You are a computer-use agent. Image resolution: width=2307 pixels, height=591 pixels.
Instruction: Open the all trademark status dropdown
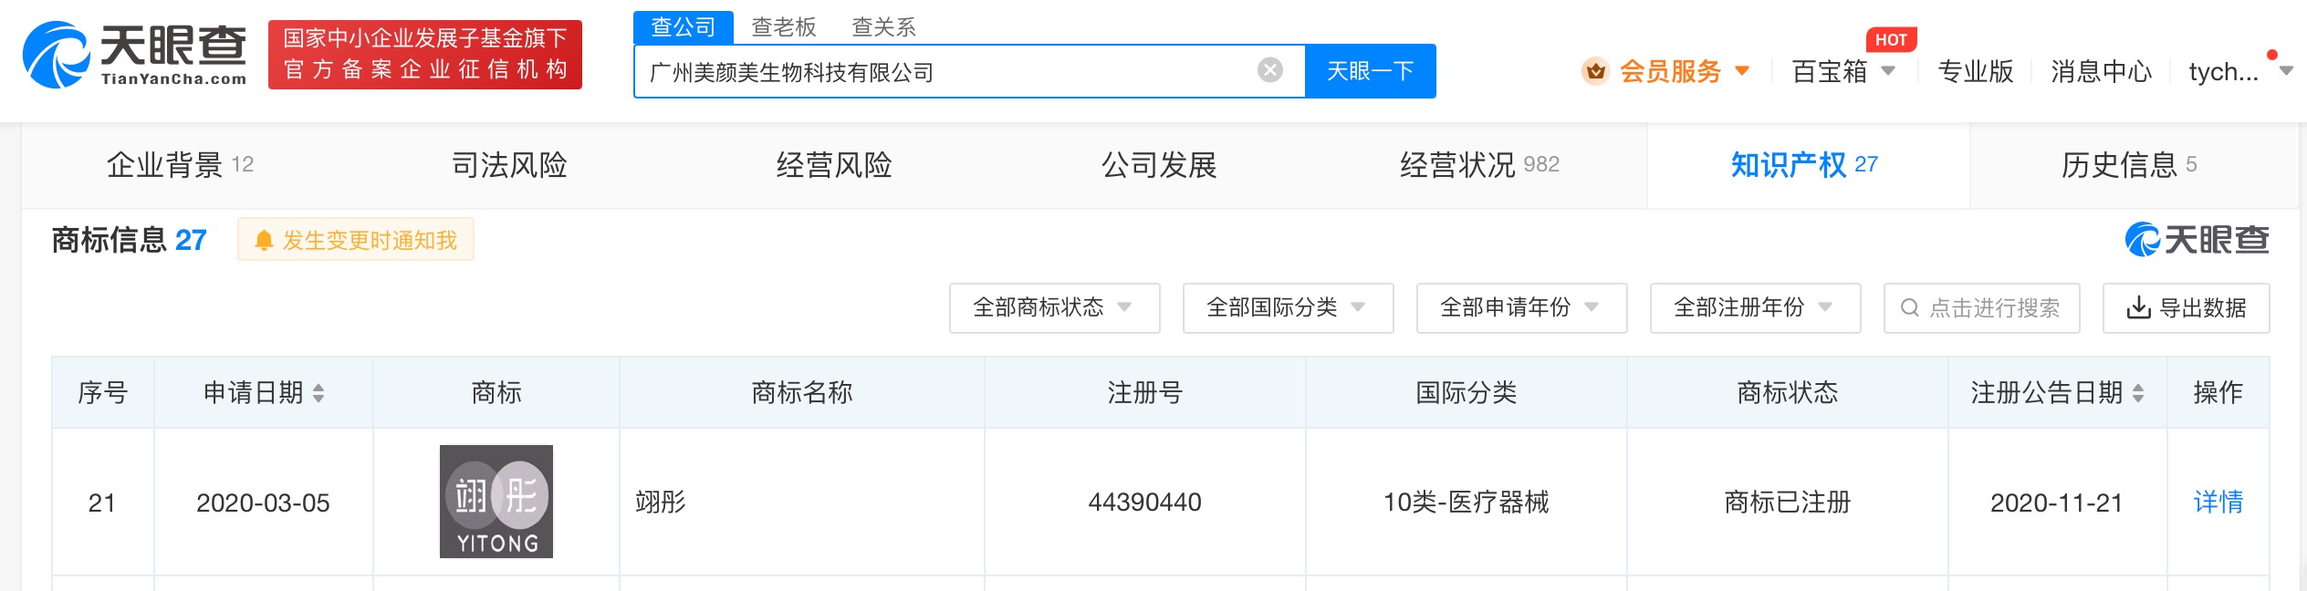1054,308
